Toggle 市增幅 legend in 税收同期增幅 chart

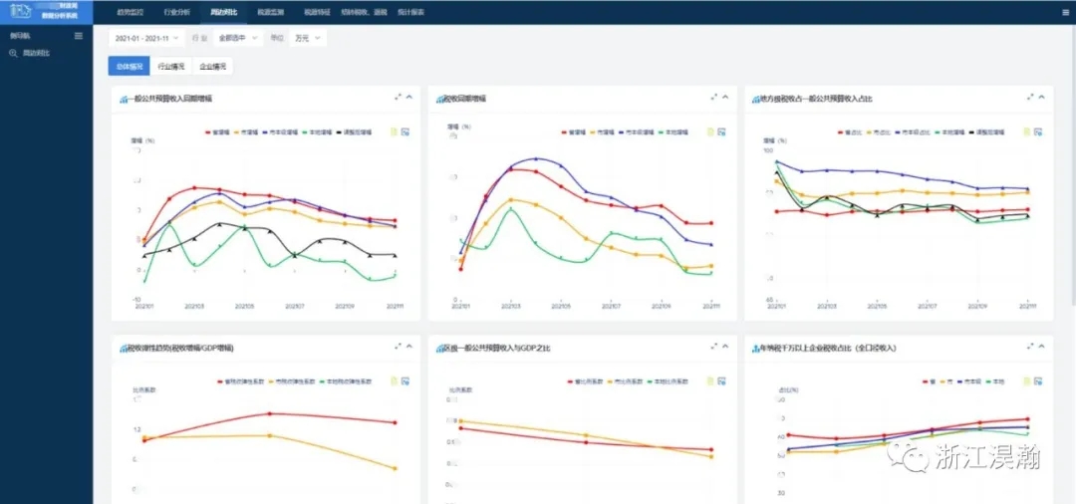click(x=602, y=131)
